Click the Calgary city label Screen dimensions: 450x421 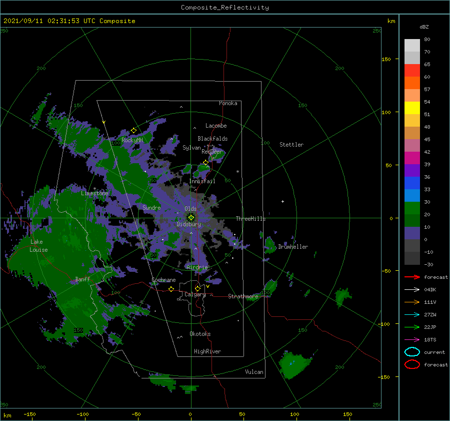coord(195,294)
